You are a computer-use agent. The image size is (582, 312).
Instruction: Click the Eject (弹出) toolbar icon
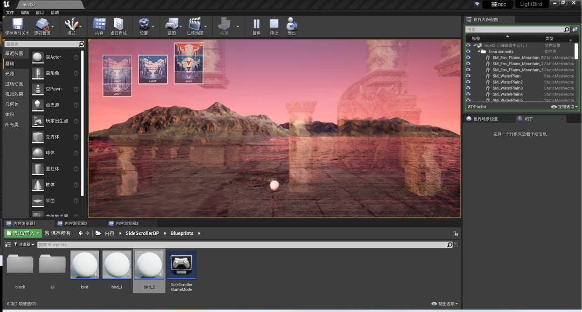292,24
